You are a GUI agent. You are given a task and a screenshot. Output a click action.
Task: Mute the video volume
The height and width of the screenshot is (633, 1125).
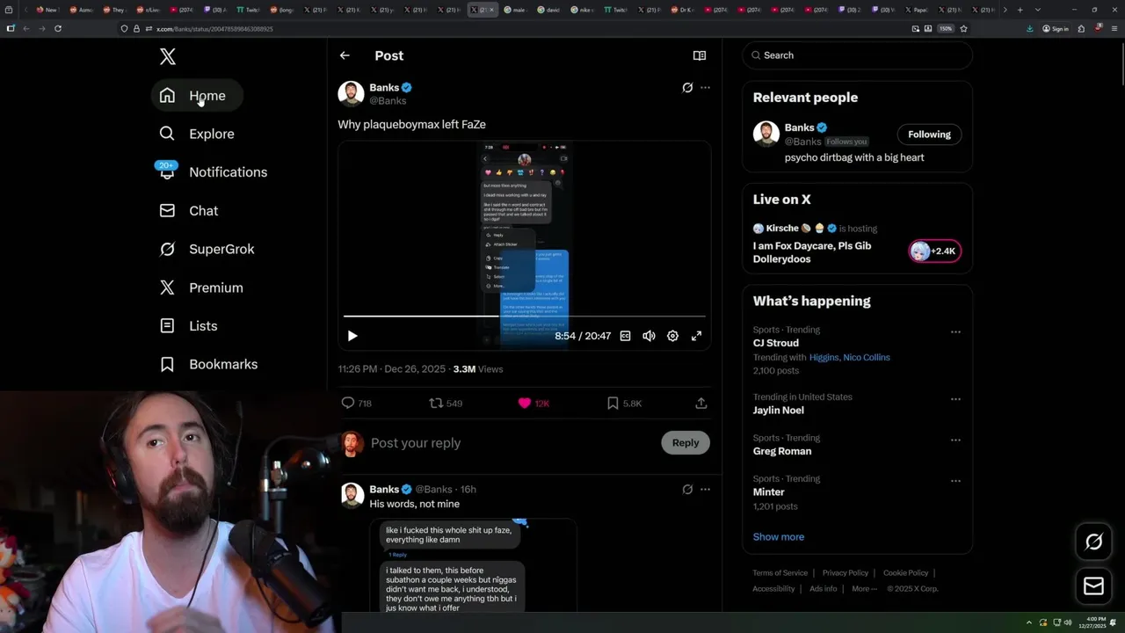click(649, 336)
